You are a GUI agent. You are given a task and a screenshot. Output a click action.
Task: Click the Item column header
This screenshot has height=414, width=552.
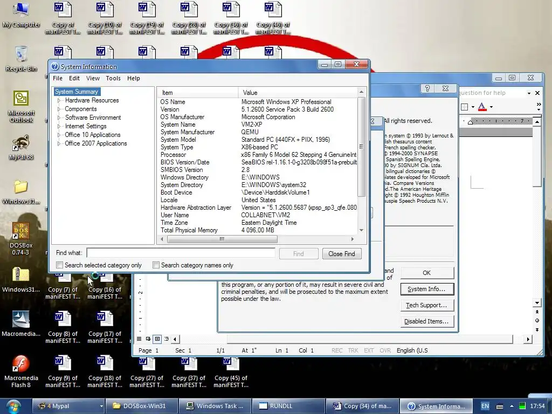point(197,93)
